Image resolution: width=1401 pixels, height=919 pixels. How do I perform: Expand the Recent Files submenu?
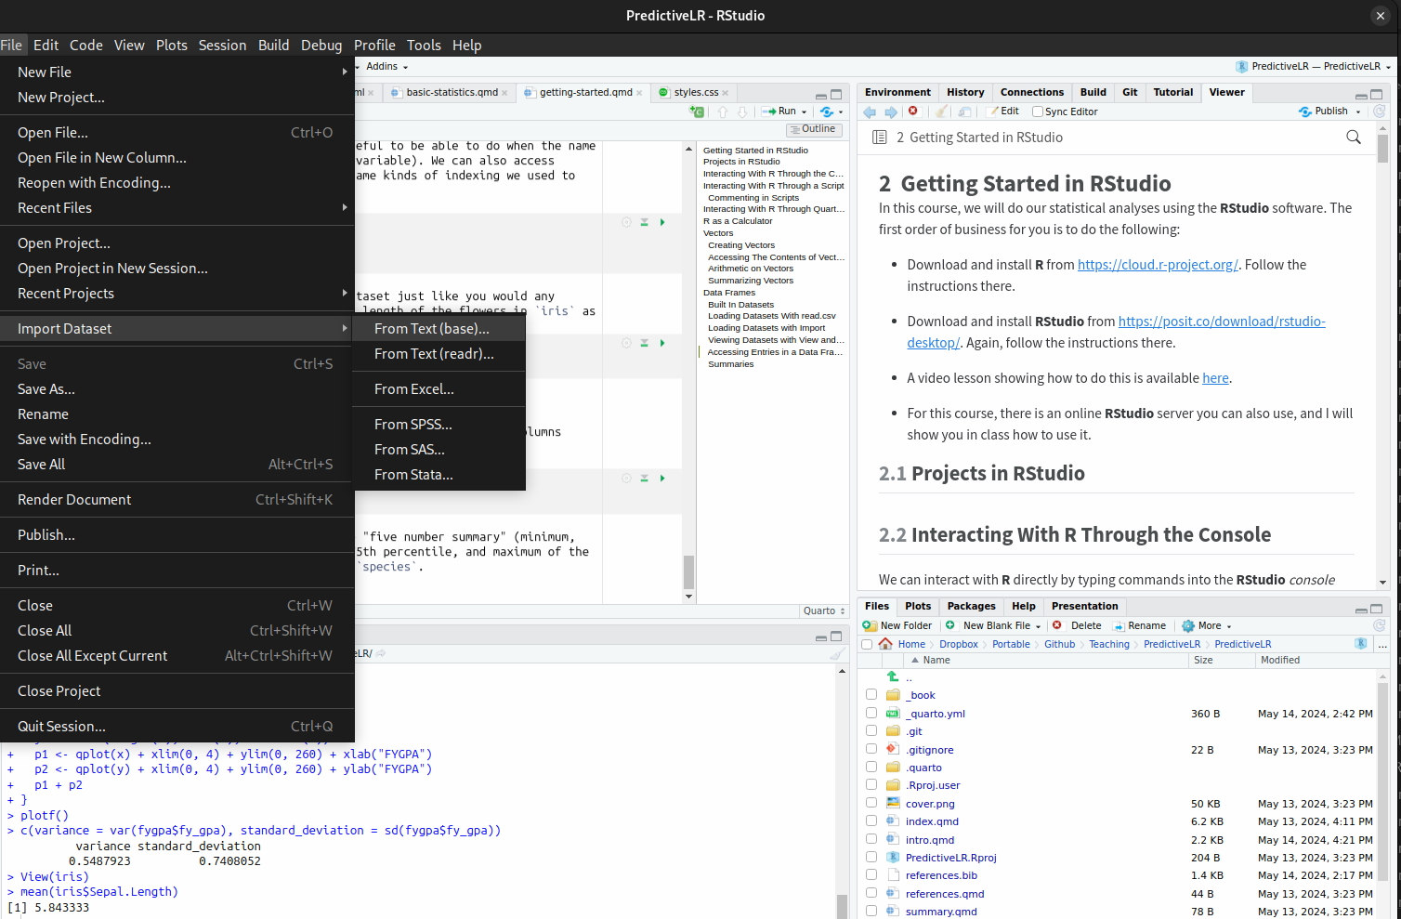177,208
